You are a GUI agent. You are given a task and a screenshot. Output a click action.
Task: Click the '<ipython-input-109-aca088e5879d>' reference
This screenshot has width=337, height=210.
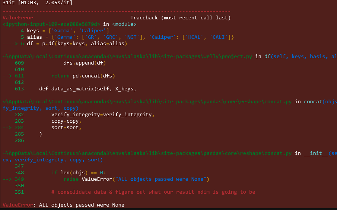coord(51,24)
